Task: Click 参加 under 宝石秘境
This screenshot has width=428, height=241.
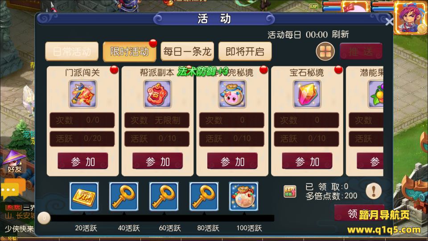Action: tap(307, 161)
